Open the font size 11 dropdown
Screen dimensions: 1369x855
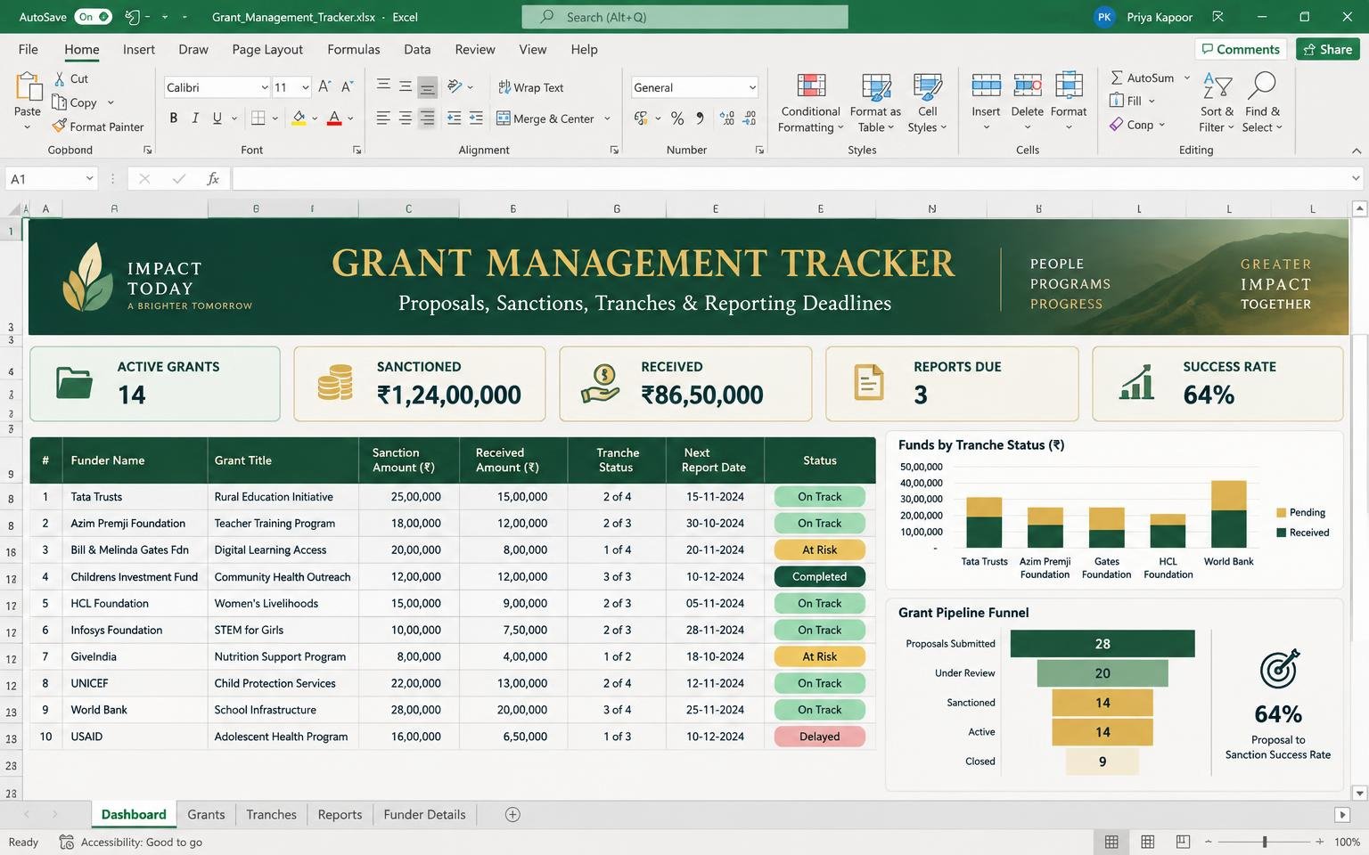[x=305, y=87]
